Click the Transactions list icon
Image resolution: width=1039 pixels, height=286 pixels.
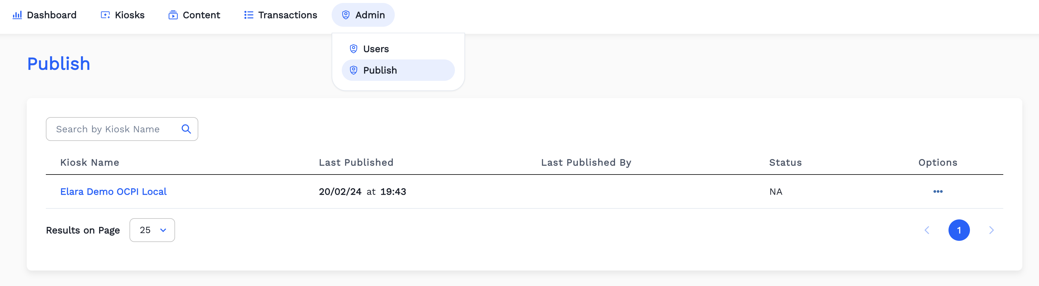pyautogui.click(x=248, y=15)
